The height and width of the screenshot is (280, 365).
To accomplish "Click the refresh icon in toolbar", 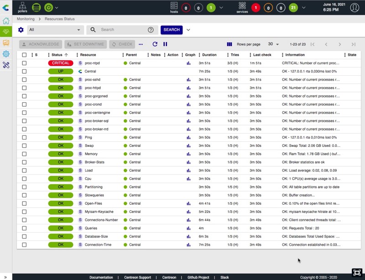I will click(x=155, y=44).
